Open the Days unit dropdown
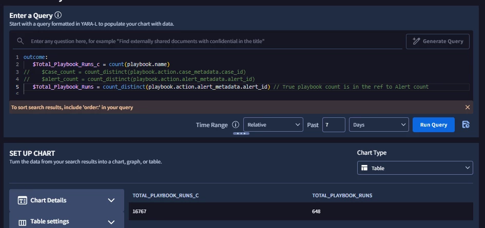 click(x=379, y=125)
